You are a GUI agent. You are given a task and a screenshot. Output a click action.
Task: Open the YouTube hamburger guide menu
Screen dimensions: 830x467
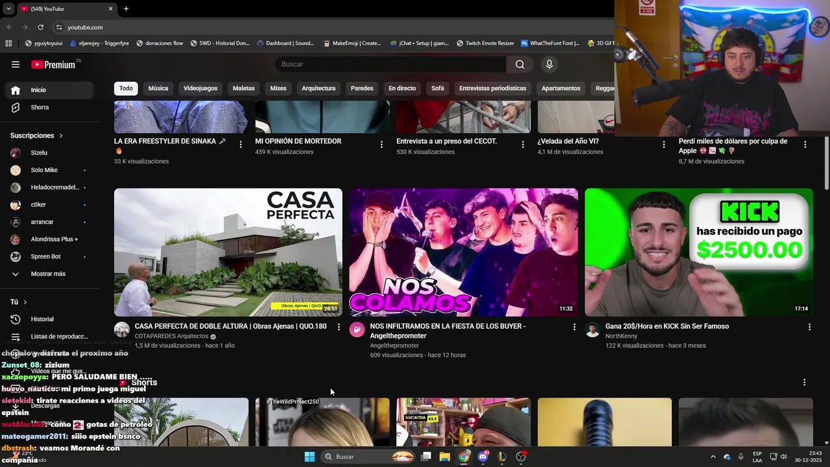pyautogui.click(x=16, y=64)
